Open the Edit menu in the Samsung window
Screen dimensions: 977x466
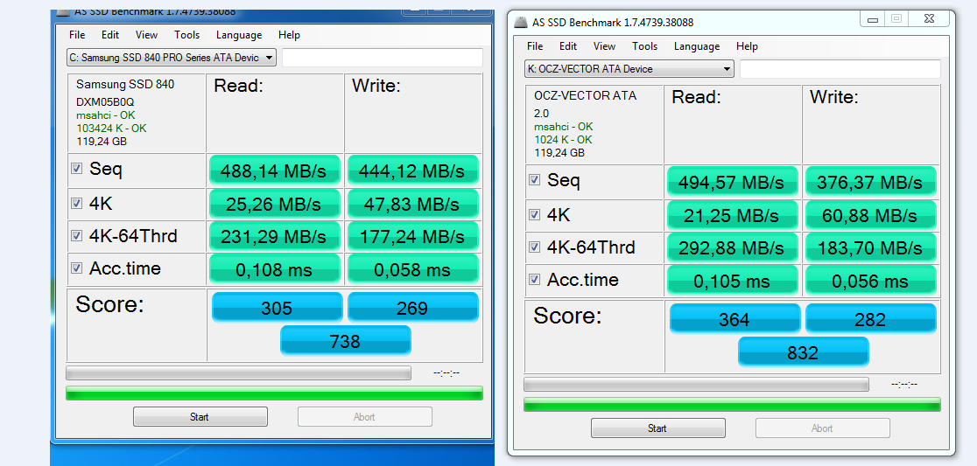point(110,35)
